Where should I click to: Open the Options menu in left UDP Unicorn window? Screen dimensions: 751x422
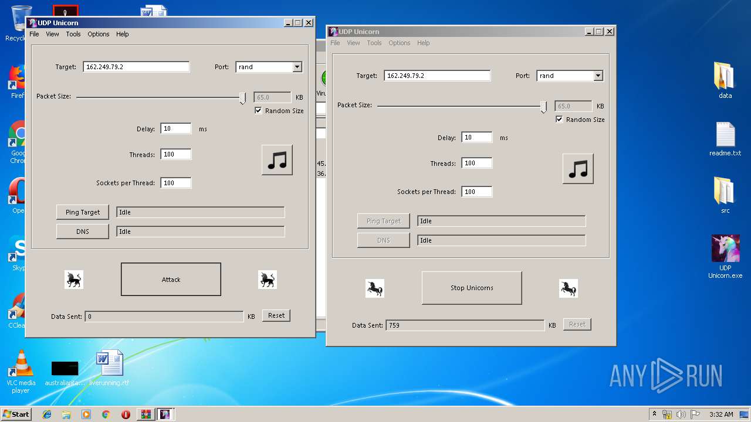point(99,34)
